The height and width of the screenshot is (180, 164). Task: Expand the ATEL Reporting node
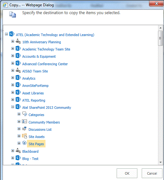[13, 99]
